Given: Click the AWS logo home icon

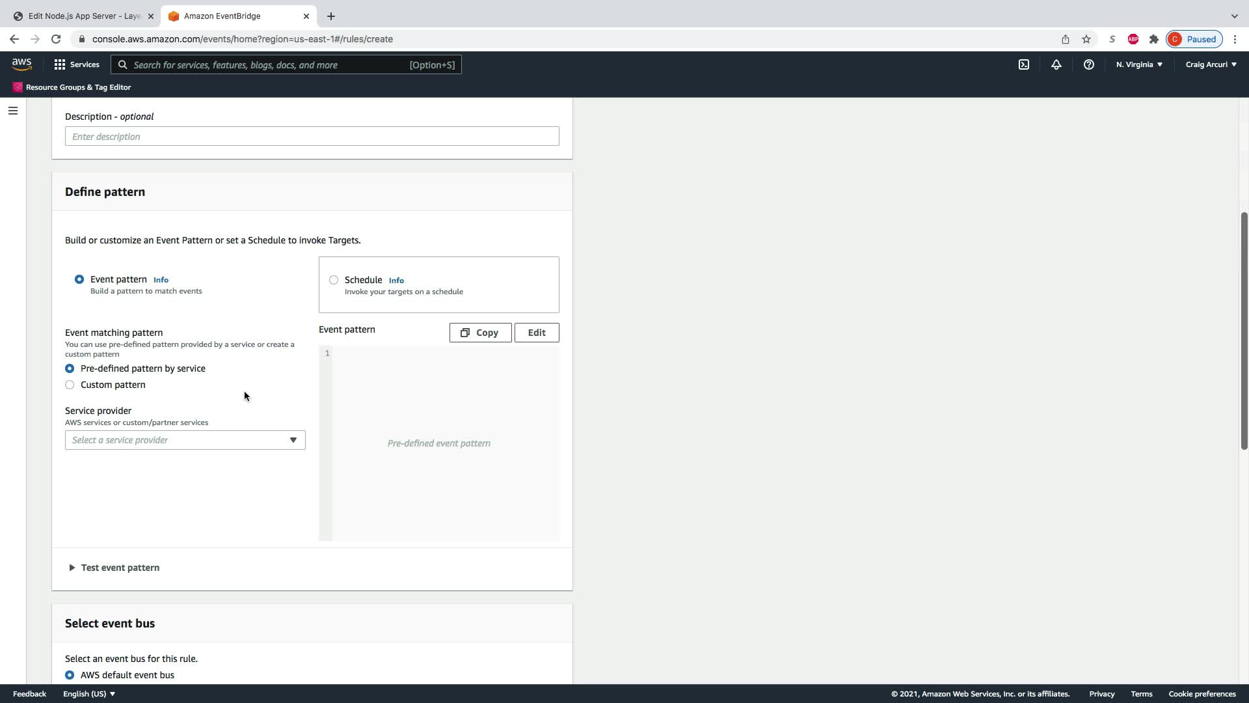Looking at the screenshot, I should click(21, 64).
